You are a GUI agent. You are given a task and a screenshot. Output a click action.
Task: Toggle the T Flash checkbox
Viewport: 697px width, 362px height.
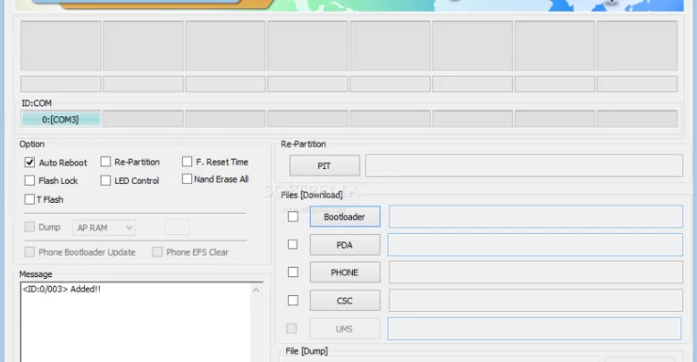pyautogui.click(x=30, y=199)
